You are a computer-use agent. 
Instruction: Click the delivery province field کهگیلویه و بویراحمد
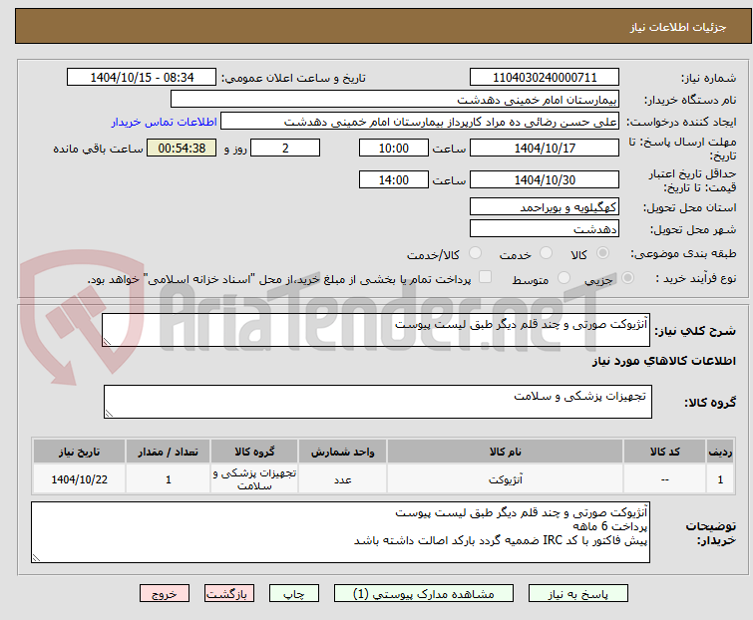(545, 206)
